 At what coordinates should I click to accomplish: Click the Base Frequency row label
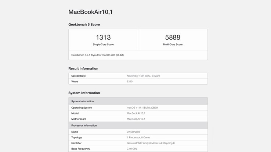[x=80, y=149]
